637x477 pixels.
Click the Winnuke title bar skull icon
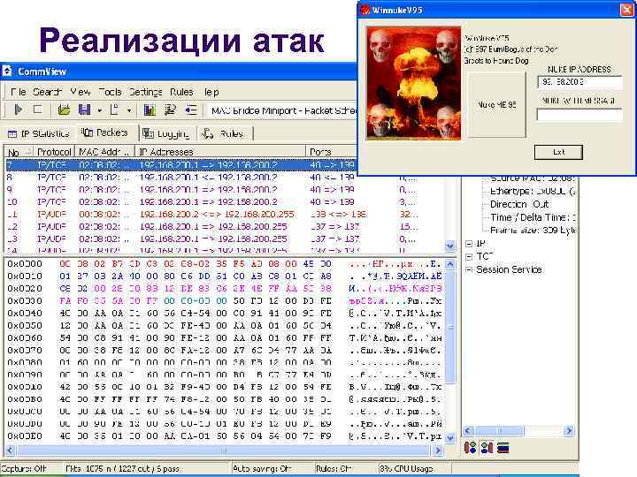point(365,10)
